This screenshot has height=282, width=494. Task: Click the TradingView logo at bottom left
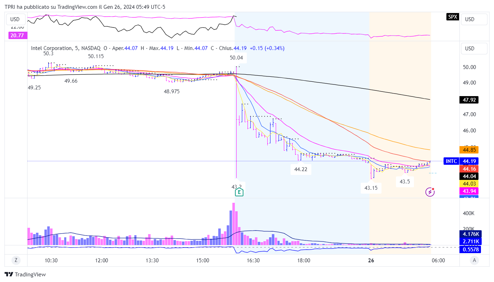coord(25,274)
